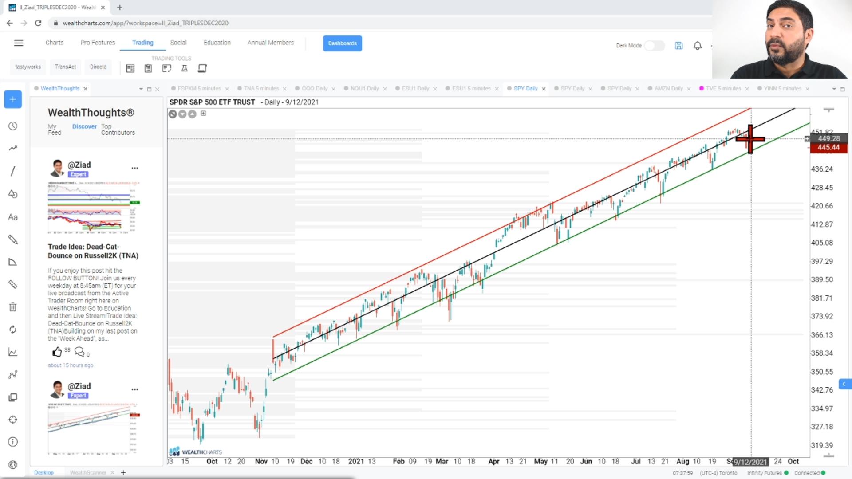
Task: Switch to QQQ Daily chart tab
Action: [315, 89]
